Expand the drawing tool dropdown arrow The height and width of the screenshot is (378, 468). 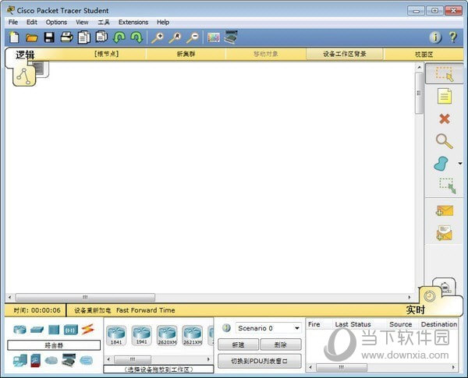tap(459, 164)
